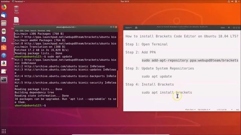The width and height of the screenshot is (241, 135).
Task: Click 'Step 3: Update System Repositories' text
Action: (x=160, y=68)
